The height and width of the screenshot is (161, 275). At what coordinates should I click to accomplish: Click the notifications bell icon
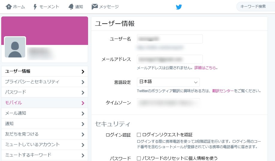click(x=71, y=7)
